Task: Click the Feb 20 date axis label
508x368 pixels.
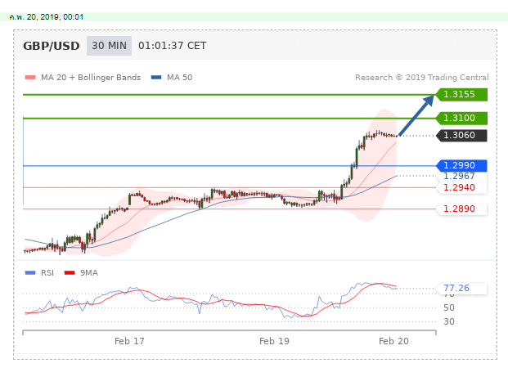Action: click(393, 341)
